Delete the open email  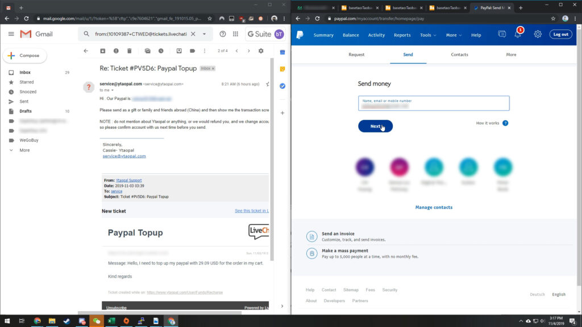(x=129, y=51)
